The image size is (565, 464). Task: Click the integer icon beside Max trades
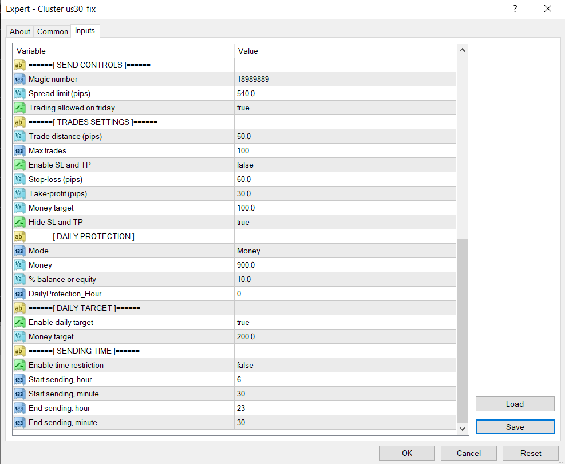click(x=19, y=150)
